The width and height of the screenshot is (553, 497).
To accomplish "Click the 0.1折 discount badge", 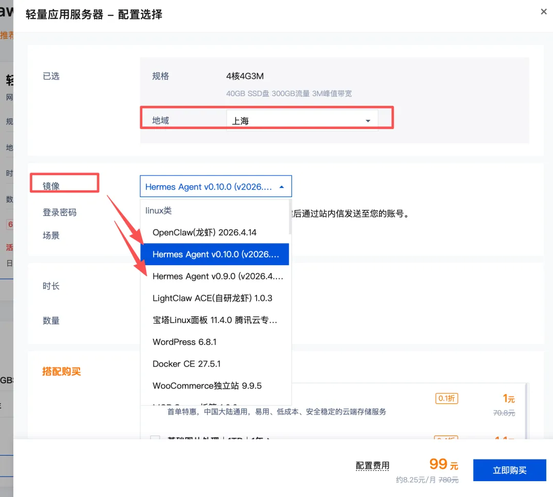I will tap(446, 398).
